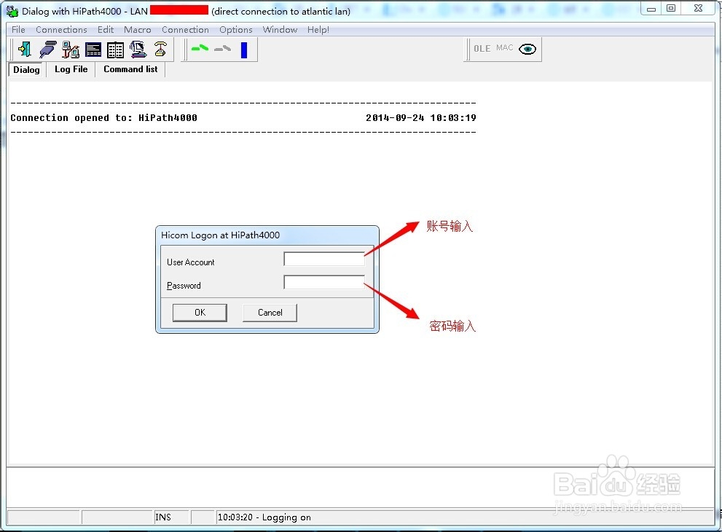This screenshot has width=722, height=532.
Task: Click the networked computers connection icon
Action: coord(71,50)
